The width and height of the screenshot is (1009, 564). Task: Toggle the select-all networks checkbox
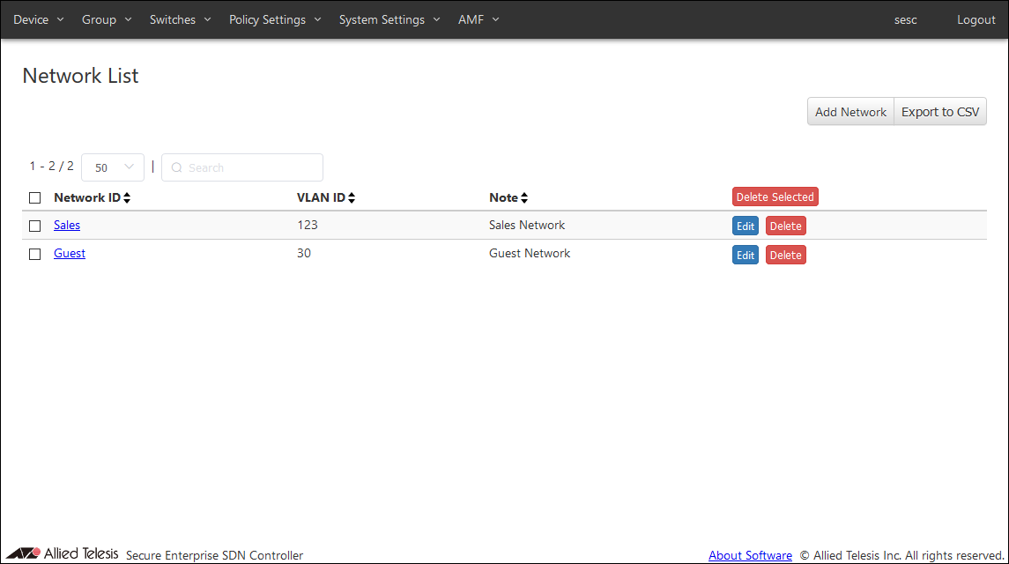(x=35, y=198)
